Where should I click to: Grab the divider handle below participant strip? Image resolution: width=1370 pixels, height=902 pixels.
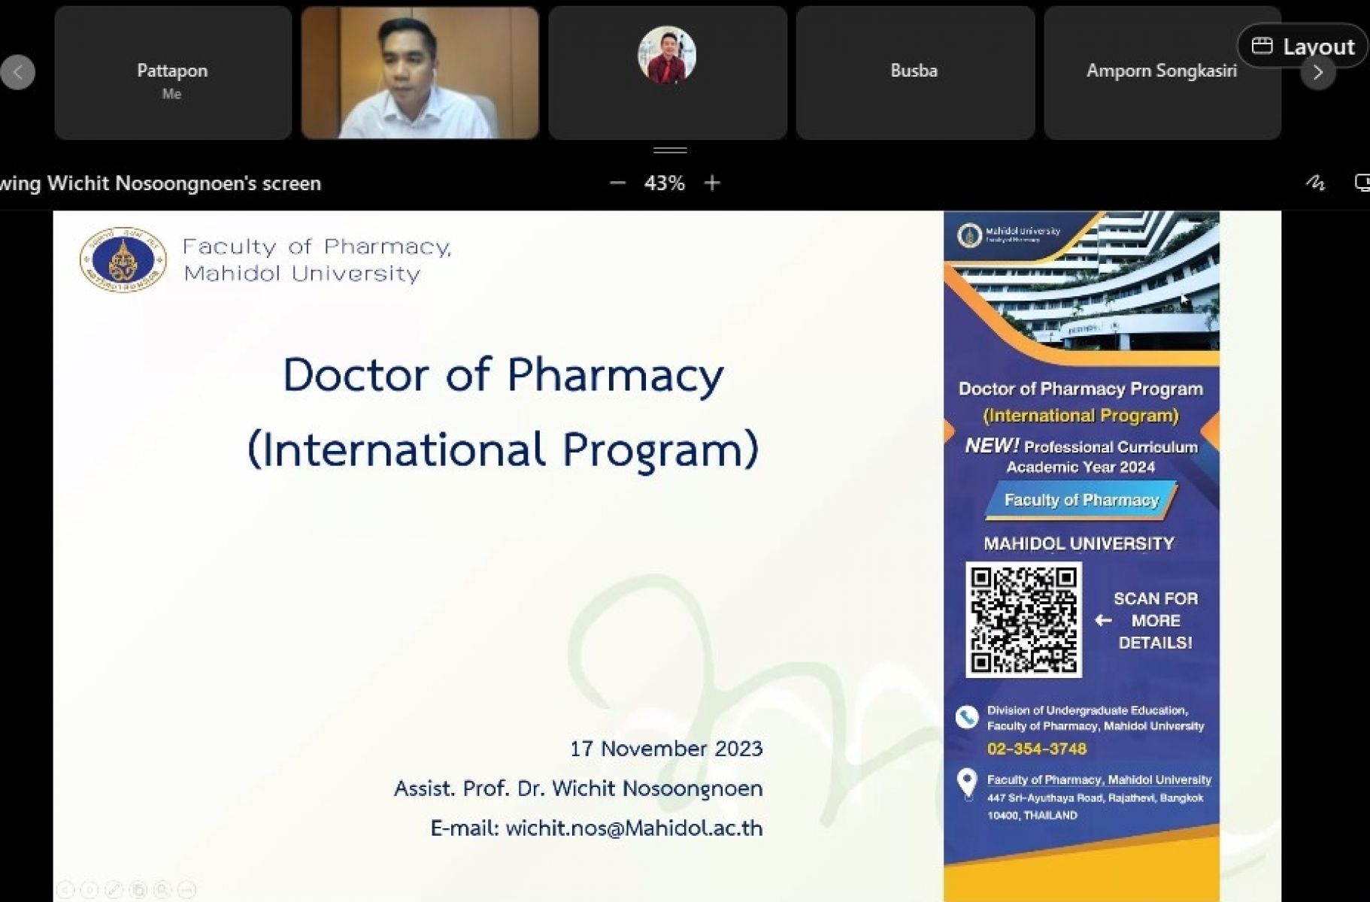(670, 150)
